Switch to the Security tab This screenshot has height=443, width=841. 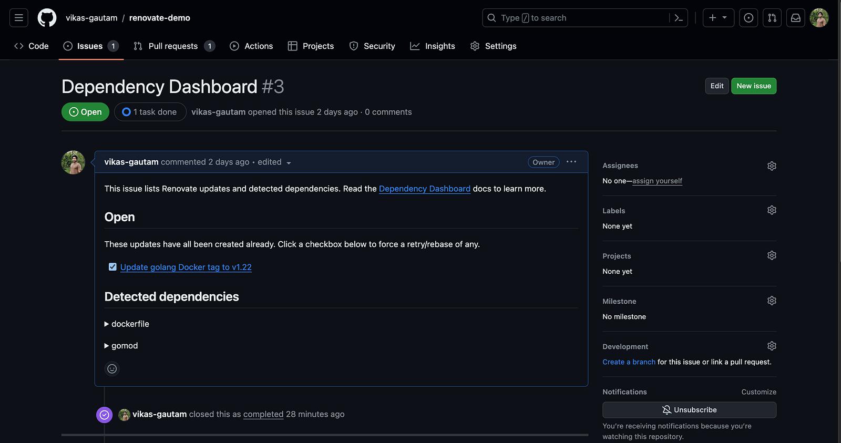coord(372,46)
